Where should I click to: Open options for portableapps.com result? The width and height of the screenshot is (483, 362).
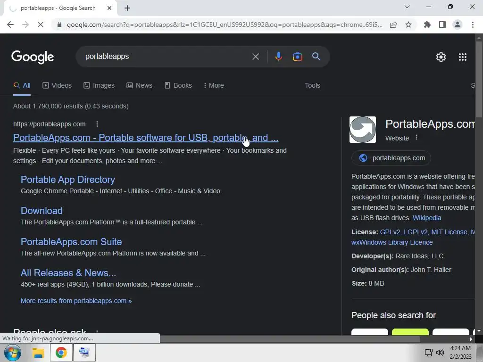[97, 124]
